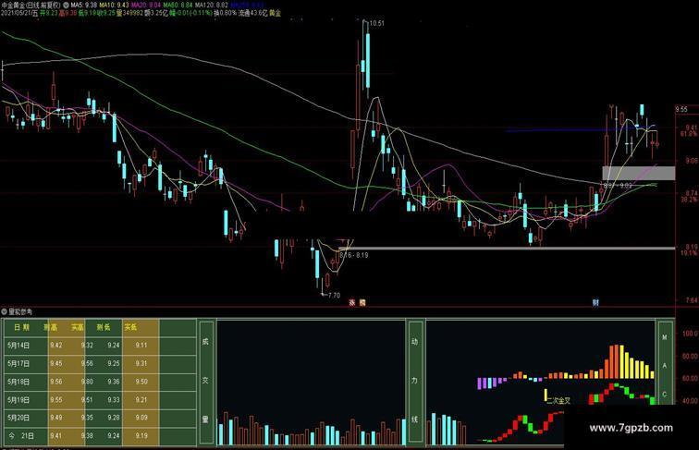Click the vertical MAC panel label
Screen dimensions: 699x450
665,365
